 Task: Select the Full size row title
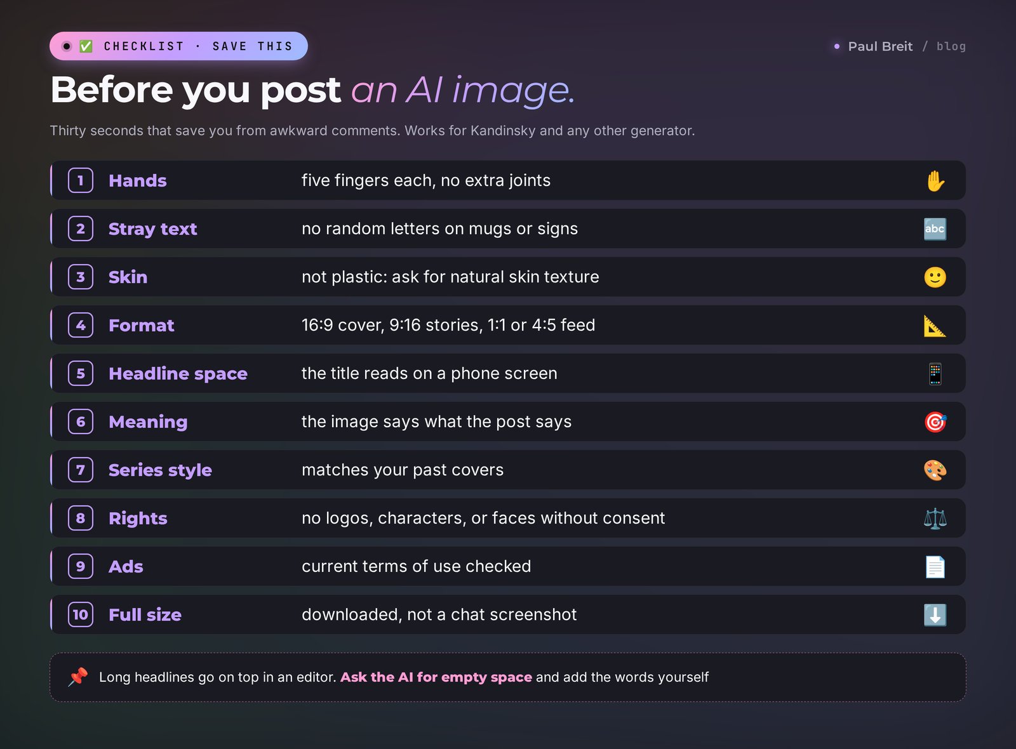[145, 615]
